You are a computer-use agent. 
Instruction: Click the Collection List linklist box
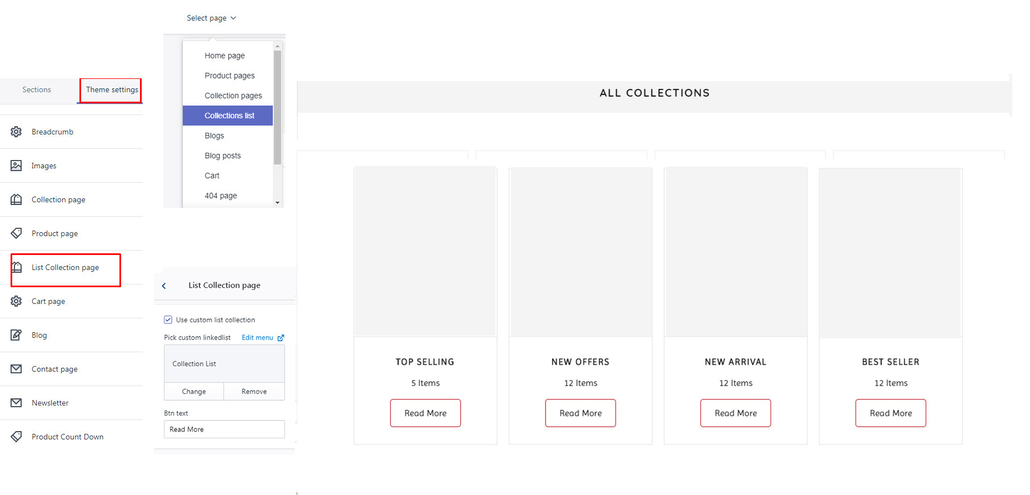224,364
